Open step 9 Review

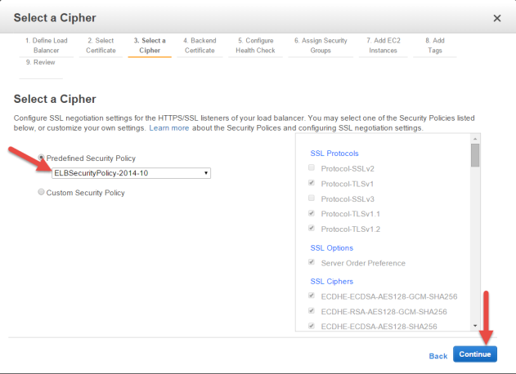40,62
